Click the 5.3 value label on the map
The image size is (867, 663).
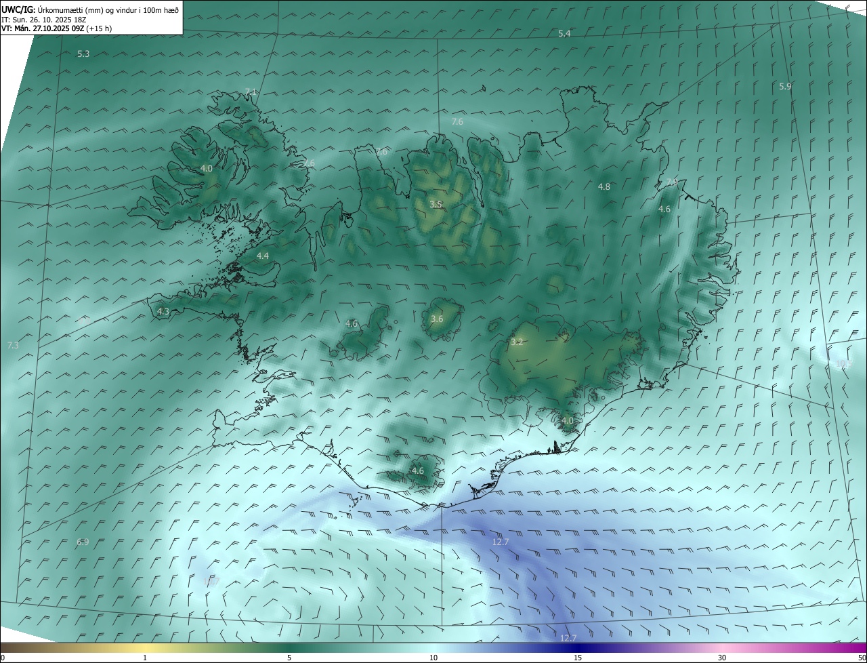83,54
